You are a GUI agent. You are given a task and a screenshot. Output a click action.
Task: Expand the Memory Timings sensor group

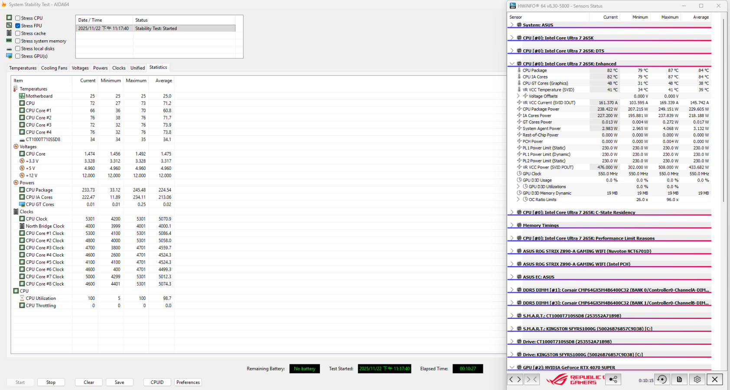coord(512,225)
